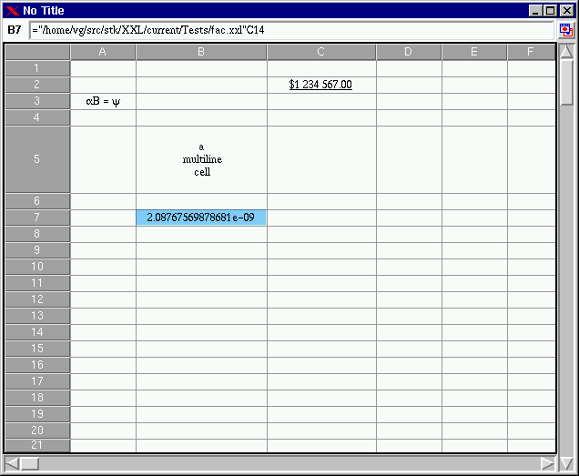
Task: Select row 14 header
Action: [x=37, y=332]
